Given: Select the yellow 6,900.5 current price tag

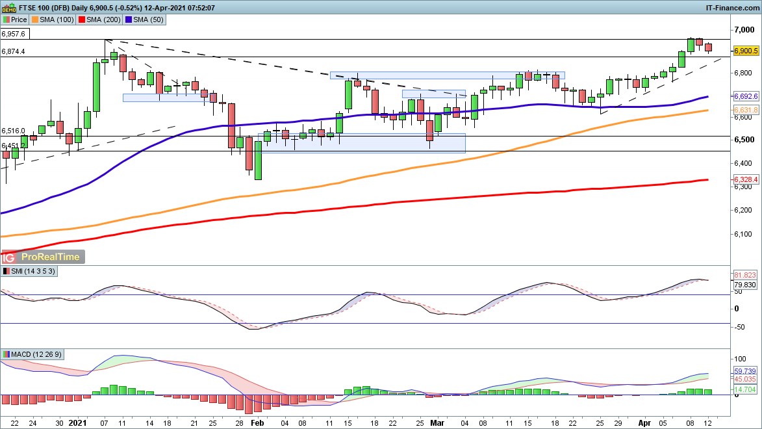Looking at the screenshot, I should pyautogui.click(x=744, y=51).
